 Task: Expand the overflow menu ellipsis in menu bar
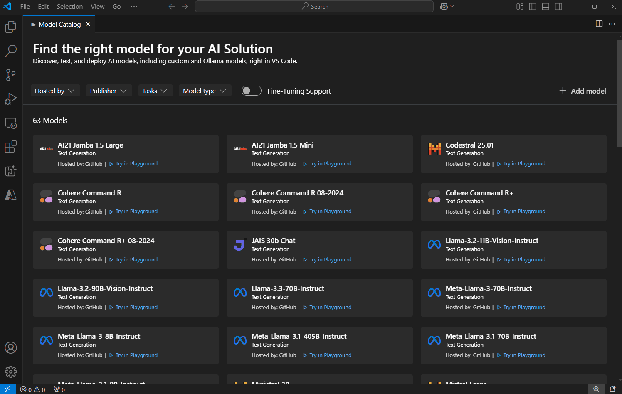(134, 7)
